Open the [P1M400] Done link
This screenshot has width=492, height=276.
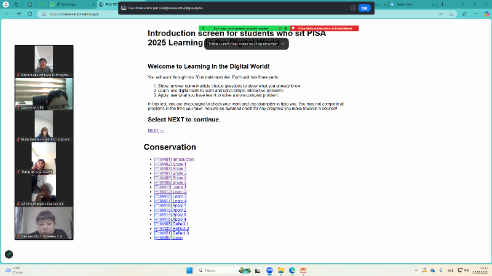[x=169, y=237]
